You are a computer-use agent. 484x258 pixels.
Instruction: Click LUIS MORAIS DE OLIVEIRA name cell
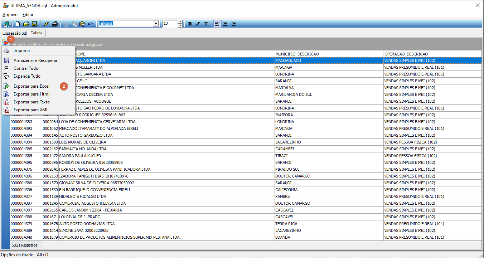tap(166, 142)
